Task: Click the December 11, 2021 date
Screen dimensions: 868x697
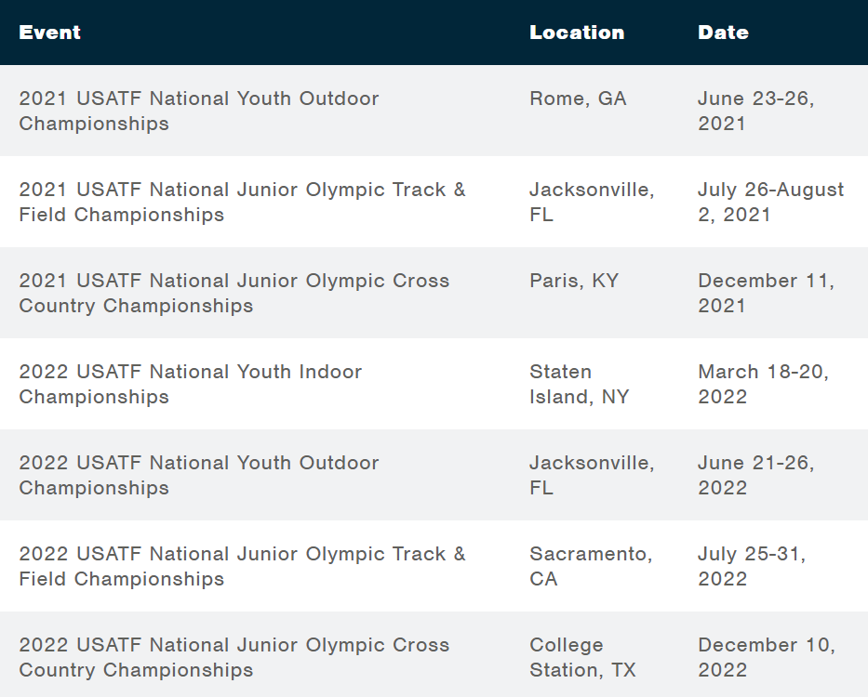Action: click(767, 293)
